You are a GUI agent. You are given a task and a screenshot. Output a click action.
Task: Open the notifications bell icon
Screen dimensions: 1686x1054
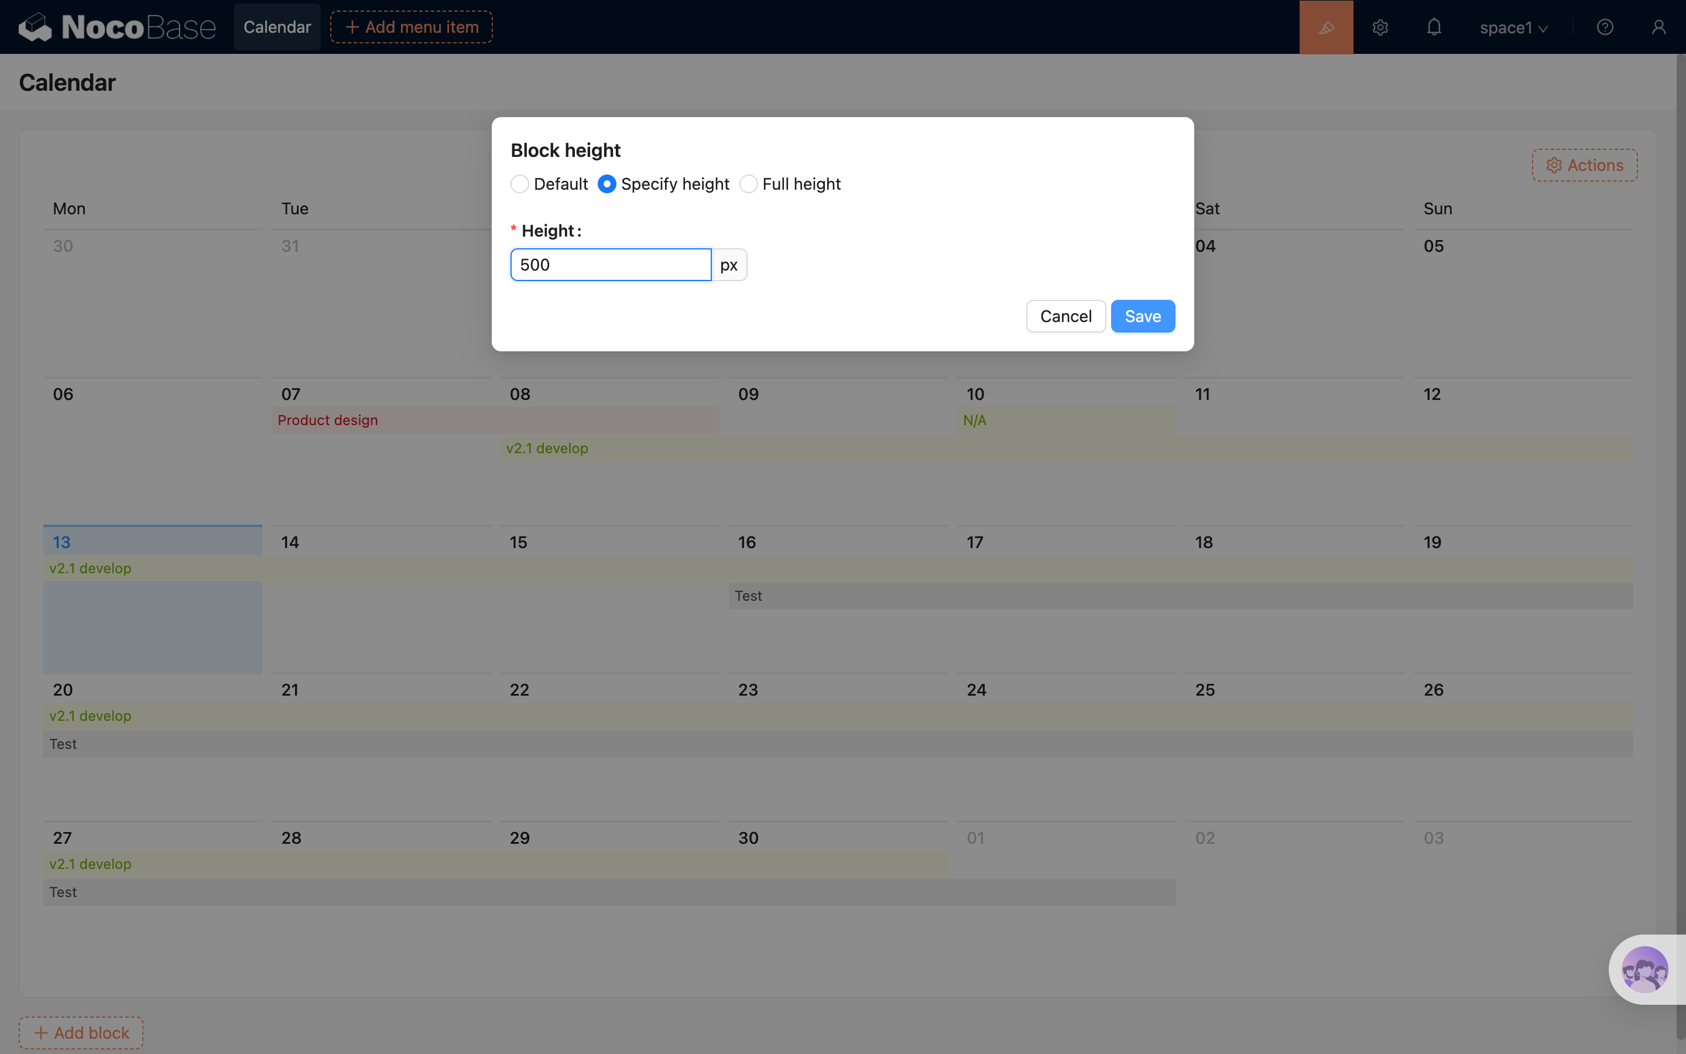click(1434, 27)
